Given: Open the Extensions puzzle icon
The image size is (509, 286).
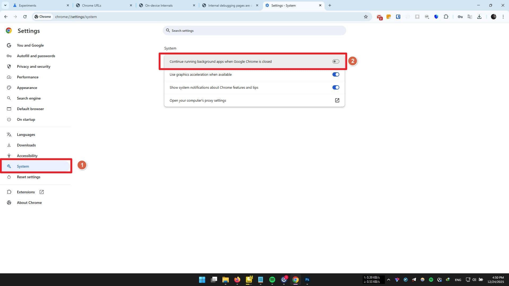Looking at the screenshot, I should click(x=446, y=17).
